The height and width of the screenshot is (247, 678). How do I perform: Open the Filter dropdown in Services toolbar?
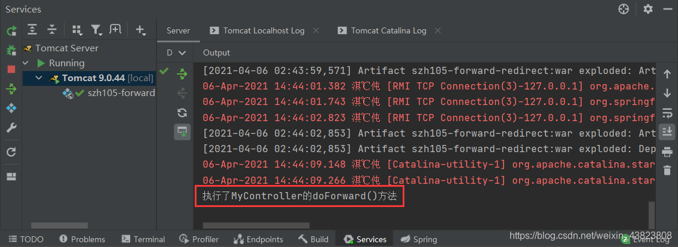[96, 30]
